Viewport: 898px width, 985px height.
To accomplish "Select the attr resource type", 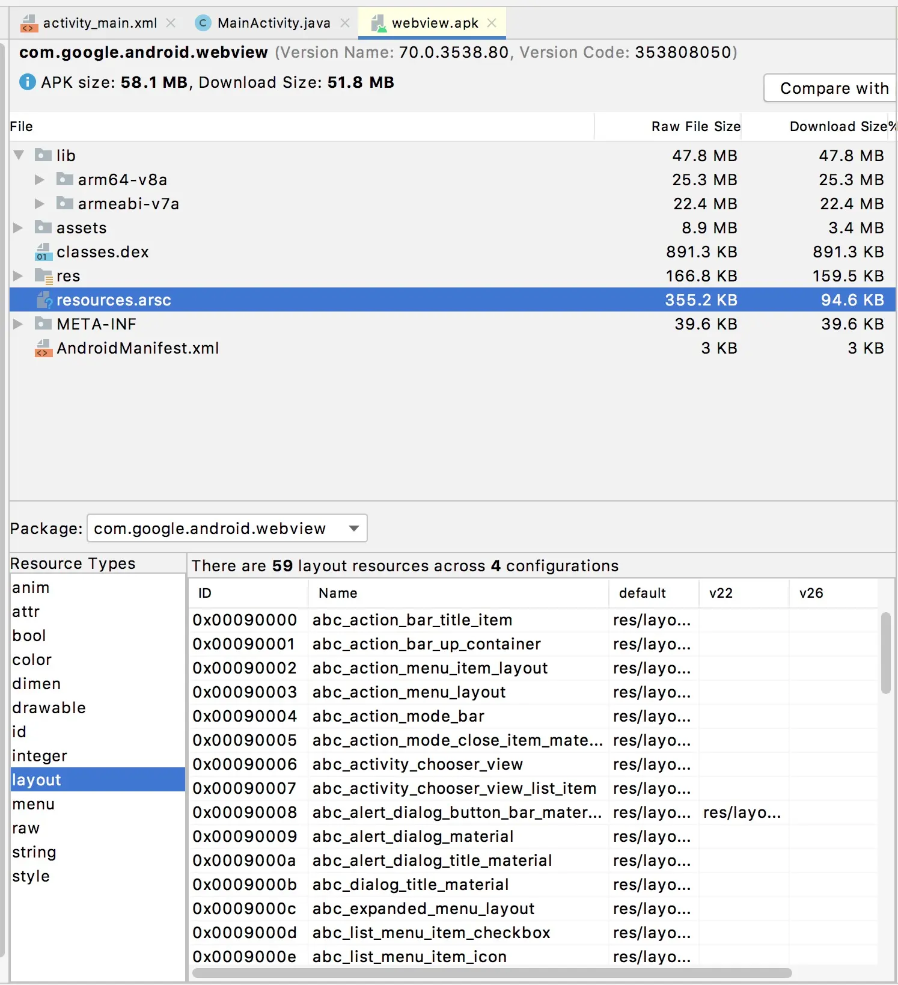I will [97, 612].
